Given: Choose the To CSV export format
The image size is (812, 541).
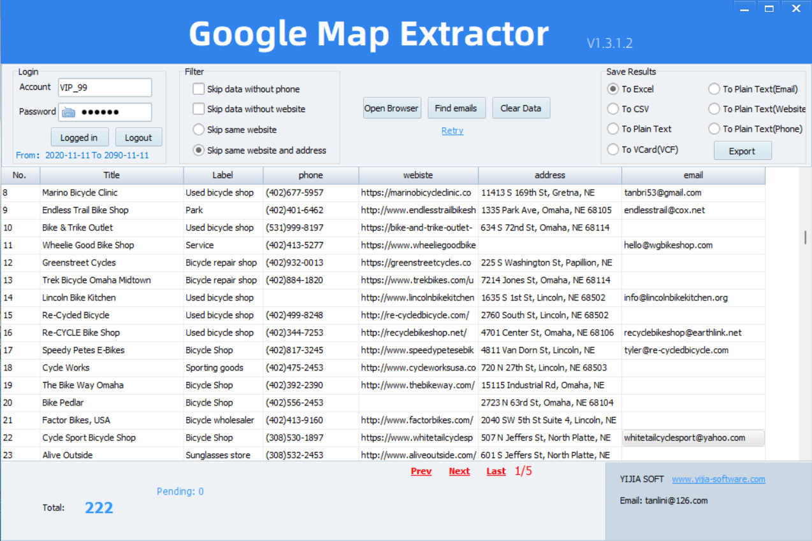Looking at the screenshot, I should tap(613, 109).
